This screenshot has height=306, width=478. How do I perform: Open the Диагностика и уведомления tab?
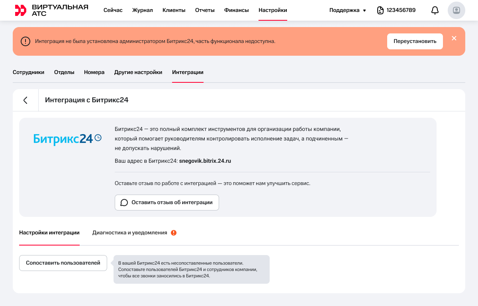pyautogui.click(x=129, y=233)
